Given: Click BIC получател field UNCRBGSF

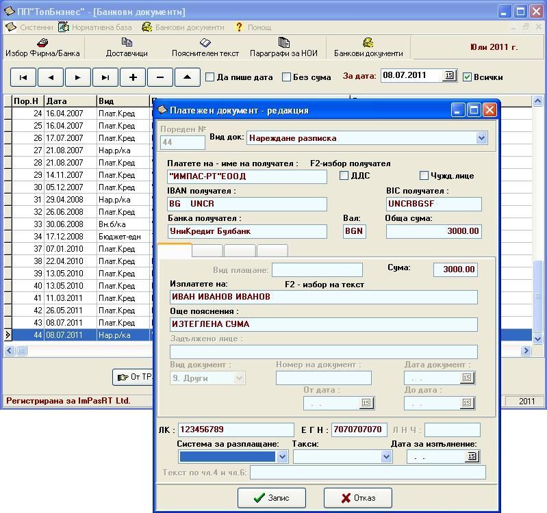Looking at the screenshot, I should [433, 204].
